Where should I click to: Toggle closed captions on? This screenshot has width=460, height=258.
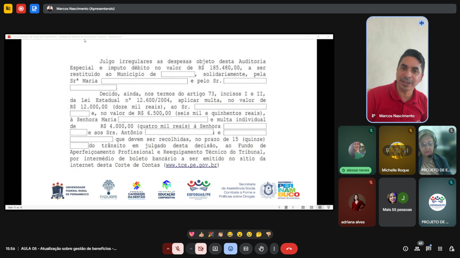point(246,249)
